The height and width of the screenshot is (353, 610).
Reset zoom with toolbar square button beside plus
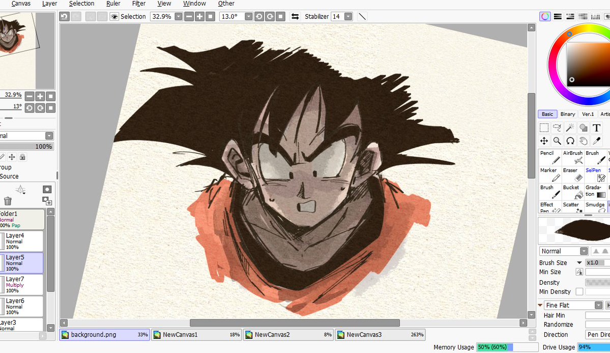210,16
